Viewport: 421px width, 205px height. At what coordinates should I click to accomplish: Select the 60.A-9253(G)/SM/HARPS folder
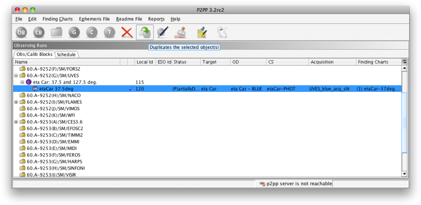48,162
